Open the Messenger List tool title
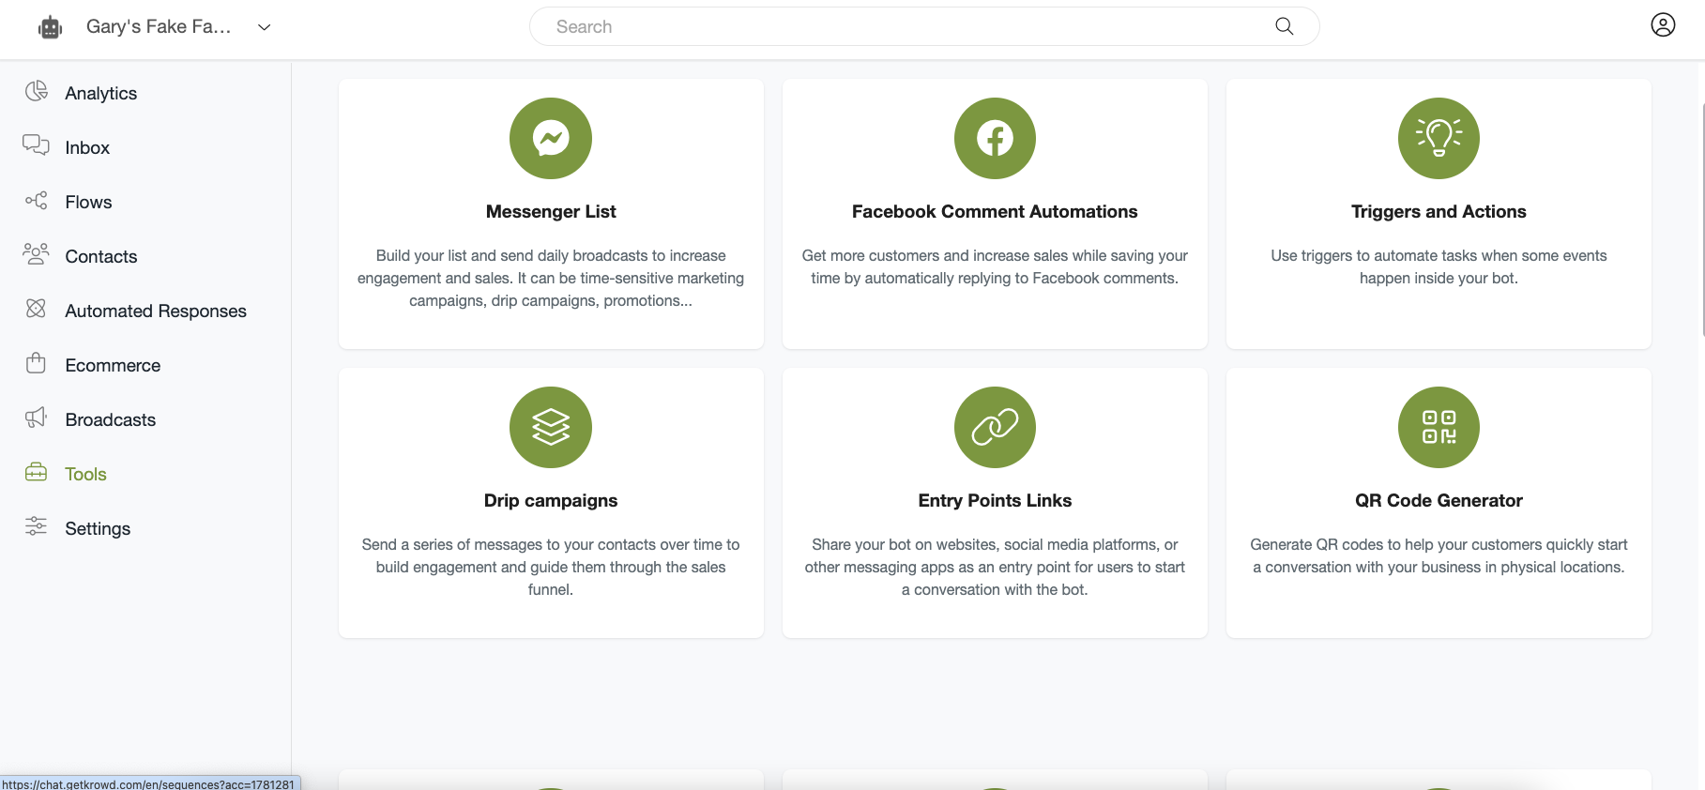1705x790 pixels. 551,211
